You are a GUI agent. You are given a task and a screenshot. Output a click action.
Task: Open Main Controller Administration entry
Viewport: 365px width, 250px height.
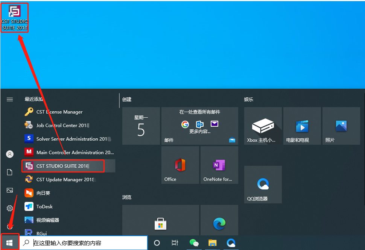(x=69, y=152)
